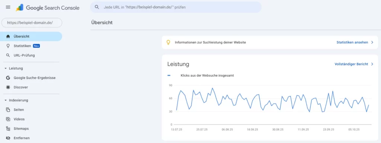This screenshot has height=143, width=381.
Task: Open Seiten indexing report
Action: click(x=19, y=110)
